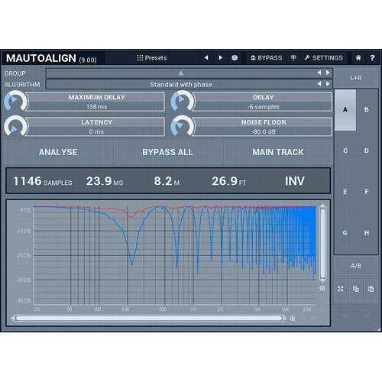This screenshot has width=382, height=382.
Task: Click the ANALYSE button
Action: coord(58,152)
